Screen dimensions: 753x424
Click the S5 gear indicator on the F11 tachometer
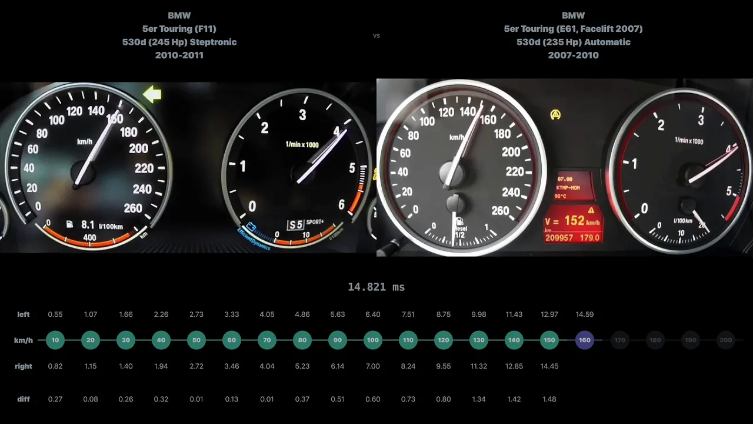pyautogui.click(x=295, y=224)
